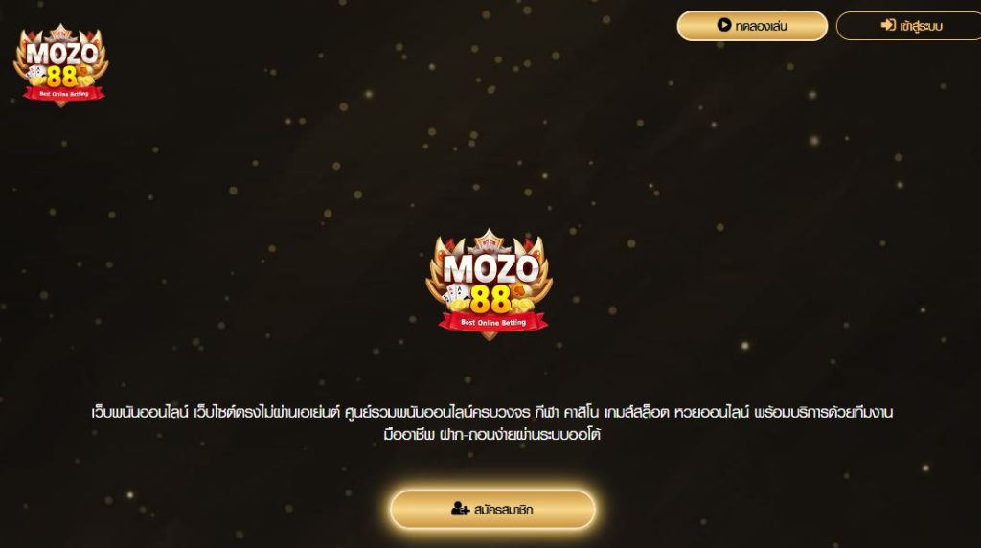Click the มืออาชีพ ฝาก-ถอน description second line
The image size is (981, 548).
pos(491,434)
